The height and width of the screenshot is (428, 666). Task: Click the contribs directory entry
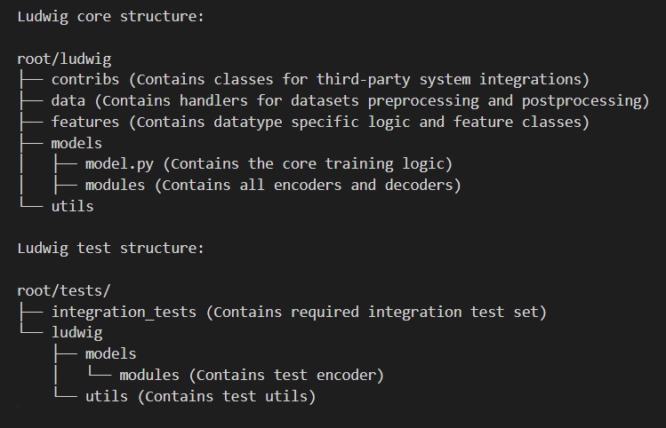pos(85,79)
